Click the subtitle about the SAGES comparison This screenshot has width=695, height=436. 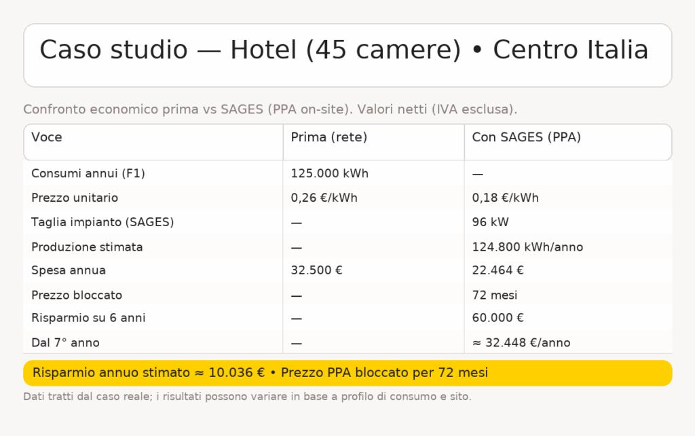click(x=270, y=109)
